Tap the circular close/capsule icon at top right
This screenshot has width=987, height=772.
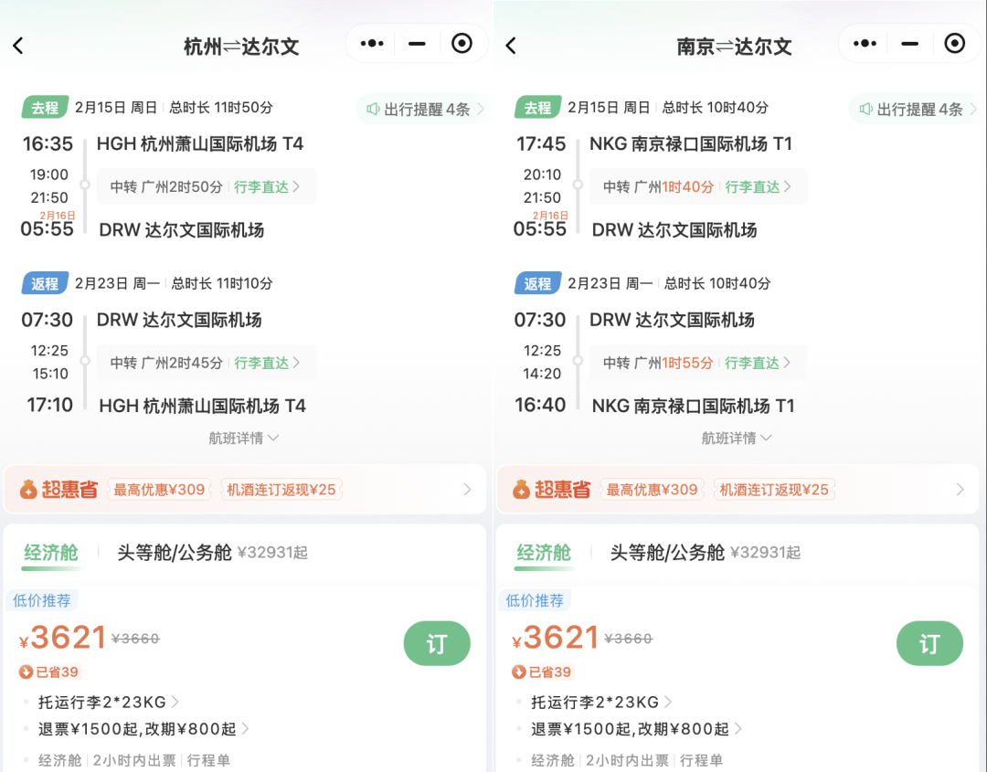(x=462, y=43)
